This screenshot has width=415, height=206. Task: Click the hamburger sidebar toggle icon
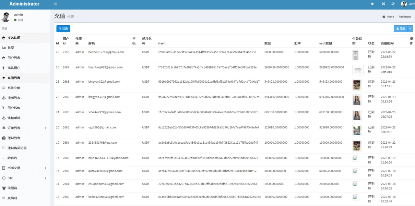(x=55, y=4)
